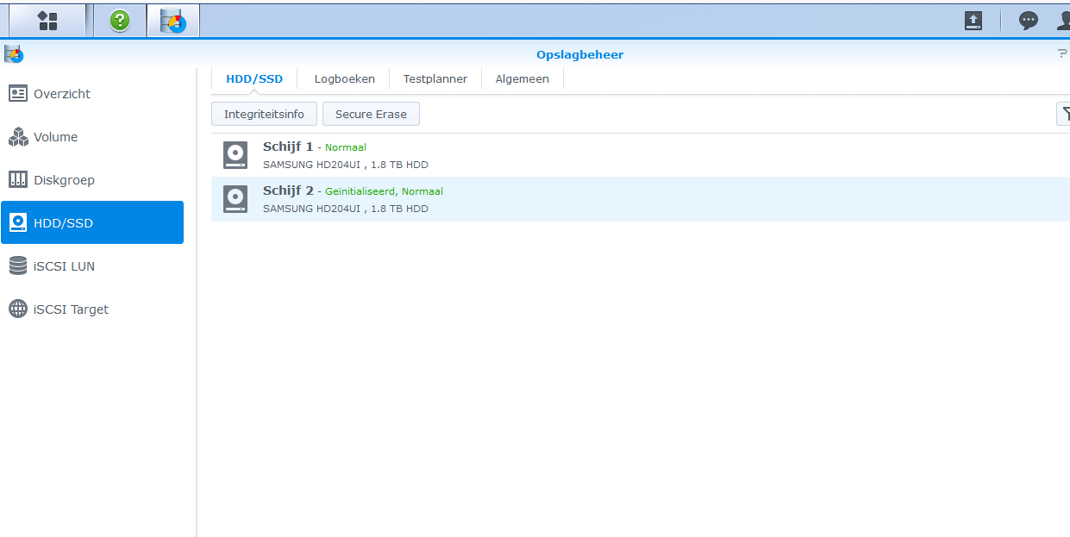
Task: Click the Secure Erase button
Action: pyautogui.click(x=371, y=114)
